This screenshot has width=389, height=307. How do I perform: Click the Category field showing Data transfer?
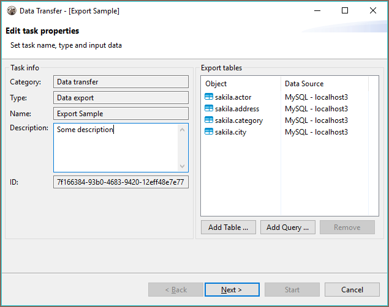(x=121, y=82)
